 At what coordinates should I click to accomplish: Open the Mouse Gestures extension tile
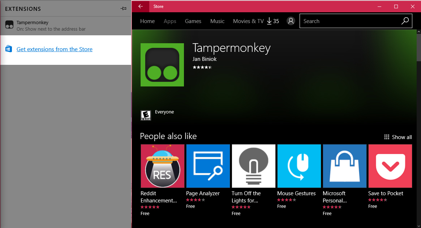pos(299,166)
